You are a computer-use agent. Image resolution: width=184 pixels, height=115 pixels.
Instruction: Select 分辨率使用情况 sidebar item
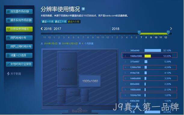pyautogui.click(x=19, y=29)
